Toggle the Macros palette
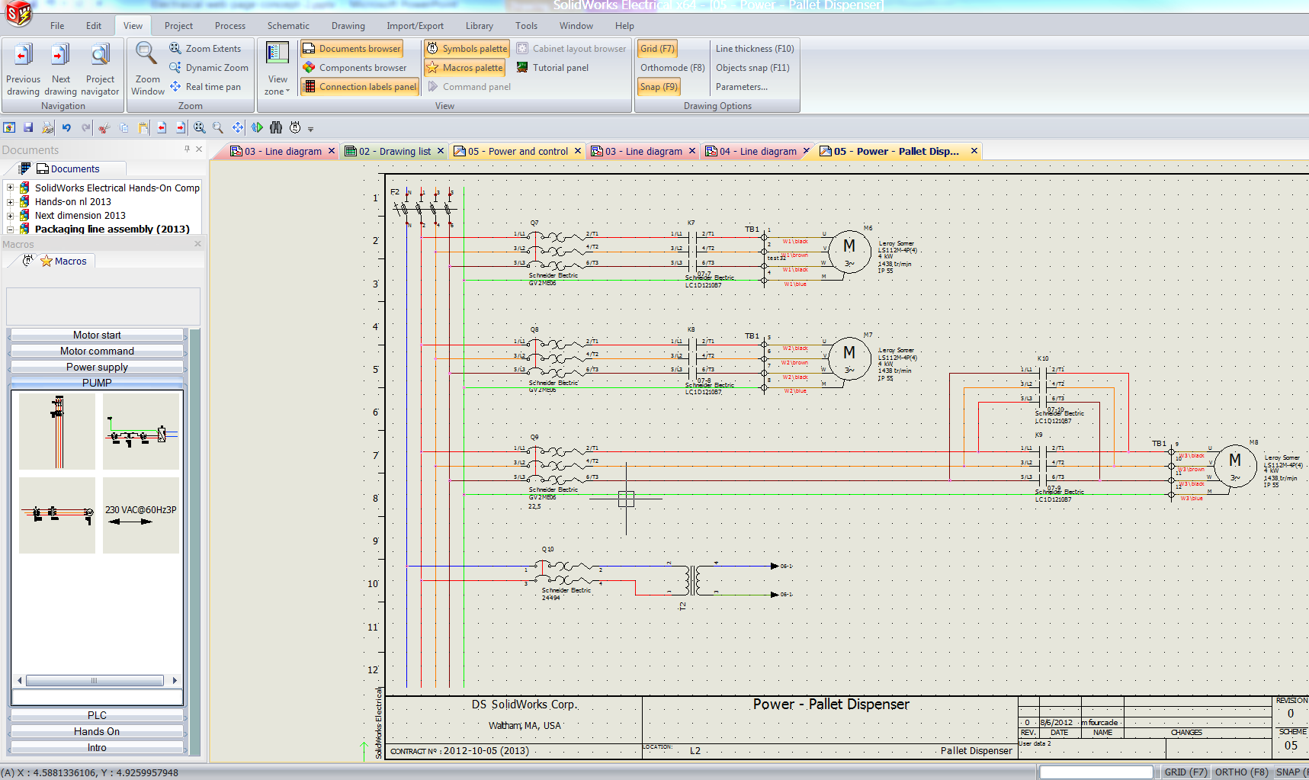The image size is (1309, 780). 464,67
